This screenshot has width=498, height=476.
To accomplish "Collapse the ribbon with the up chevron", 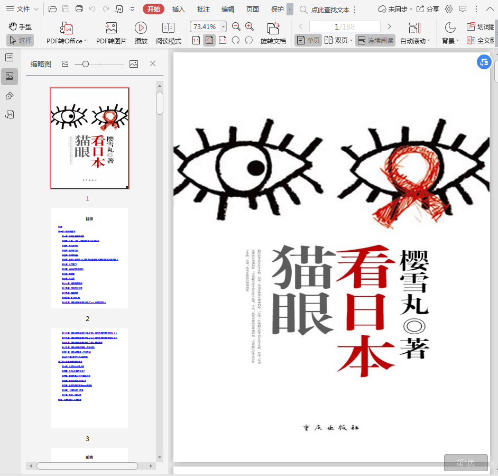I will pos(490,9).
